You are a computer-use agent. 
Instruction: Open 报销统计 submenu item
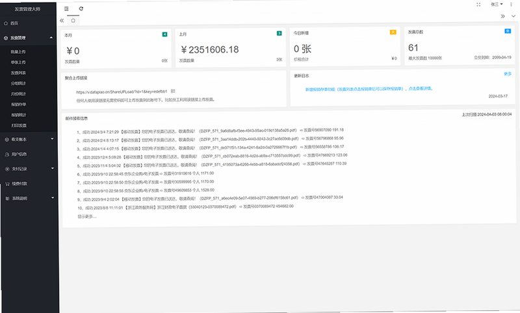[19, 115]
